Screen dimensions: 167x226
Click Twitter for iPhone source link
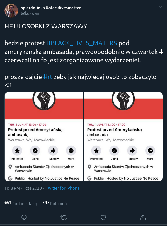[x=63, y=188]
